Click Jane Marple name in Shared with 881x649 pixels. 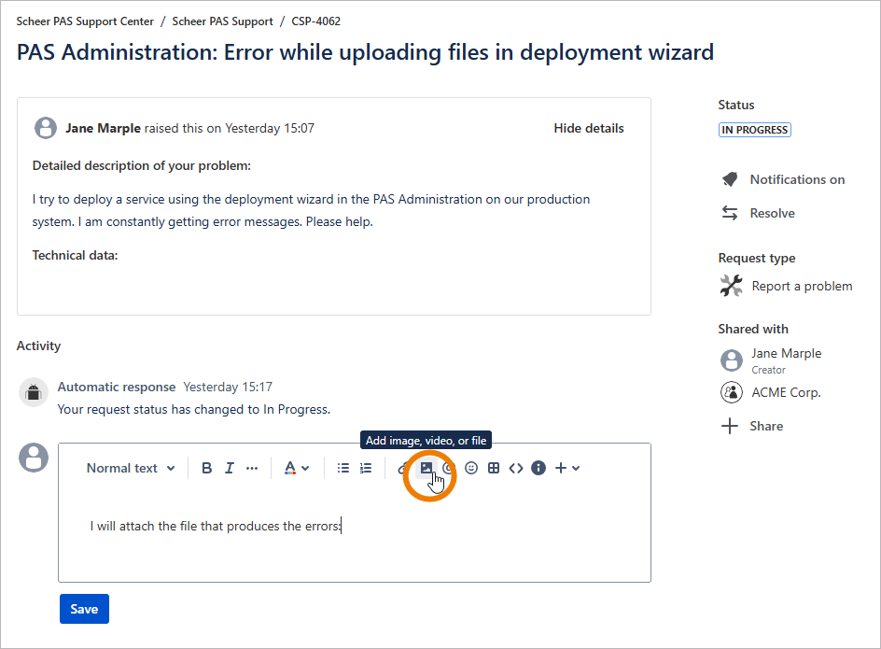pyautogui.click(x=786, y=353)
